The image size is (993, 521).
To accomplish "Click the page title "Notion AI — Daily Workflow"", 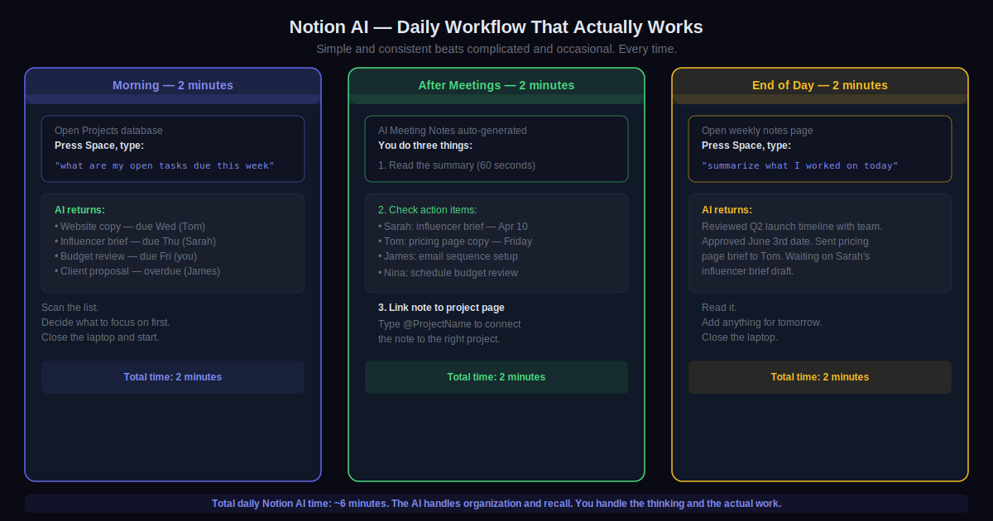I will click(496, 26).
